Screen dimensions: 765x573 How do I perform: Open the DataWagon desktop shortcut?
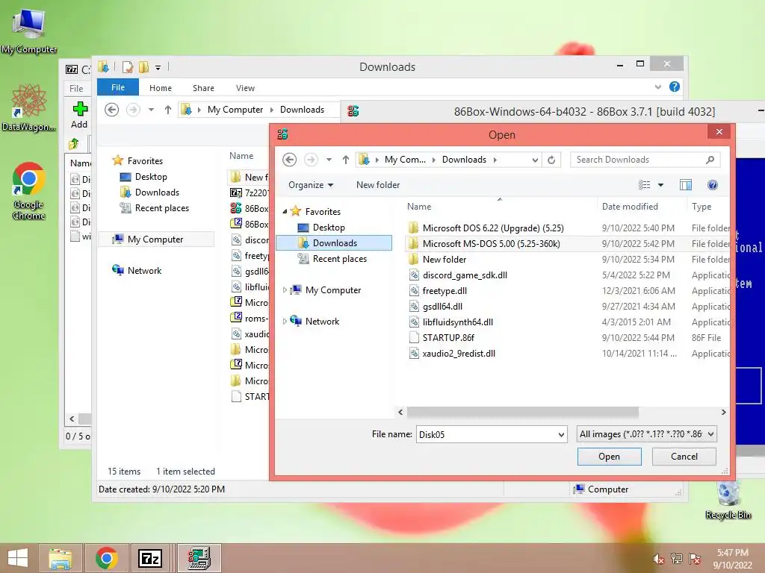(x=28, y=107)
